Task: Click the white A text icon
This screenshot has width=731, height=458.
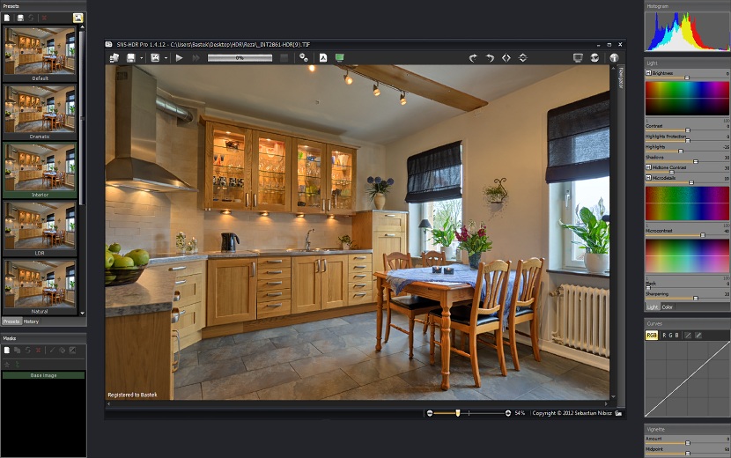Action: (x=323, y=58)
